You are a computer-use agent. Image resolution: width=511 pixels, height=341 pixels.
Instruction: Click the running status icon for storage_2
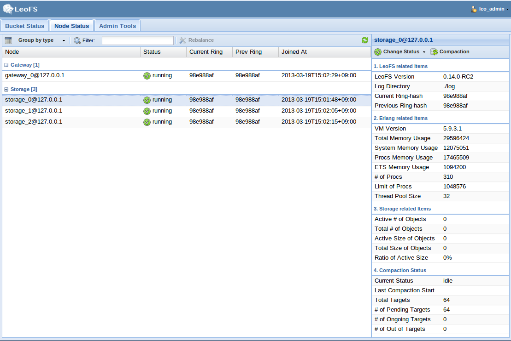click(147, 122)
